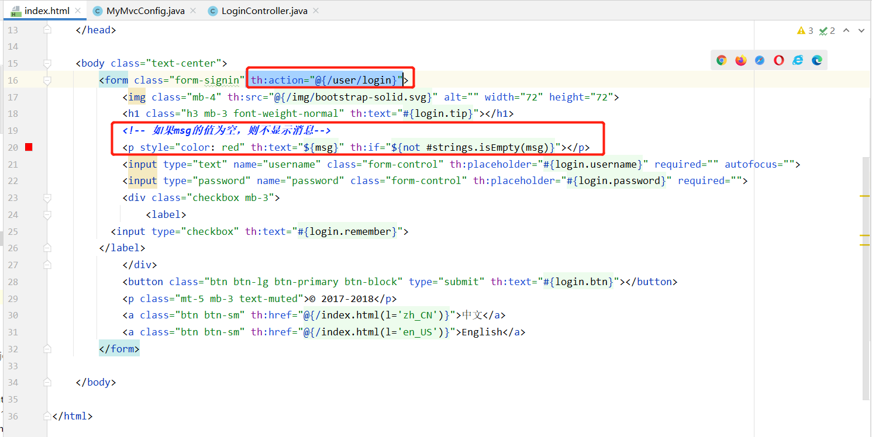872x437 pixels.
Task: Jump to next highlighted problem arrow
Action: 861,30
